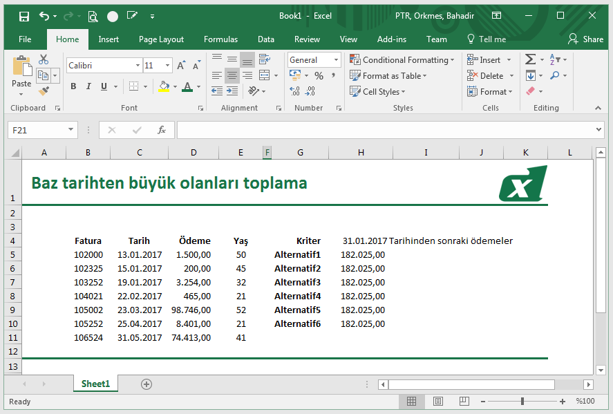
Task: Expand the Name Box dropdown arrow
Action: pos(70,130)
